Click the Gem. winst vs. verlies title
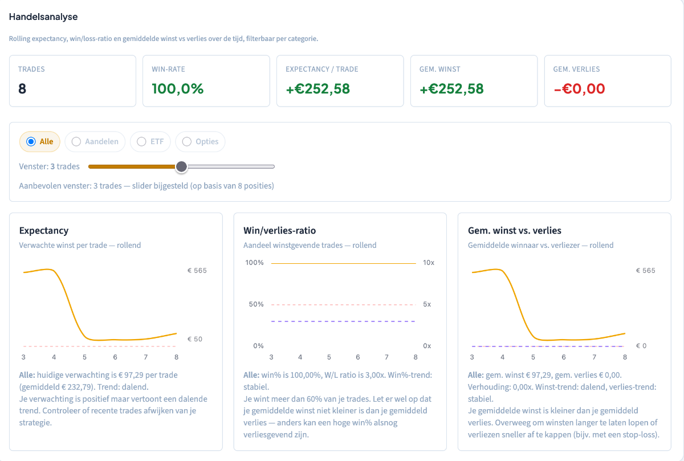 pos(515,231)
